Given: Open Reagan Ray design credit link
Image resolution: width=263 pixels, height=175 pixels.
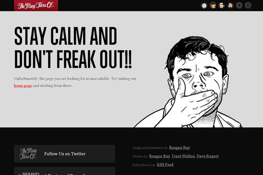Looking at the screenshot, I should tap(180, 148).
